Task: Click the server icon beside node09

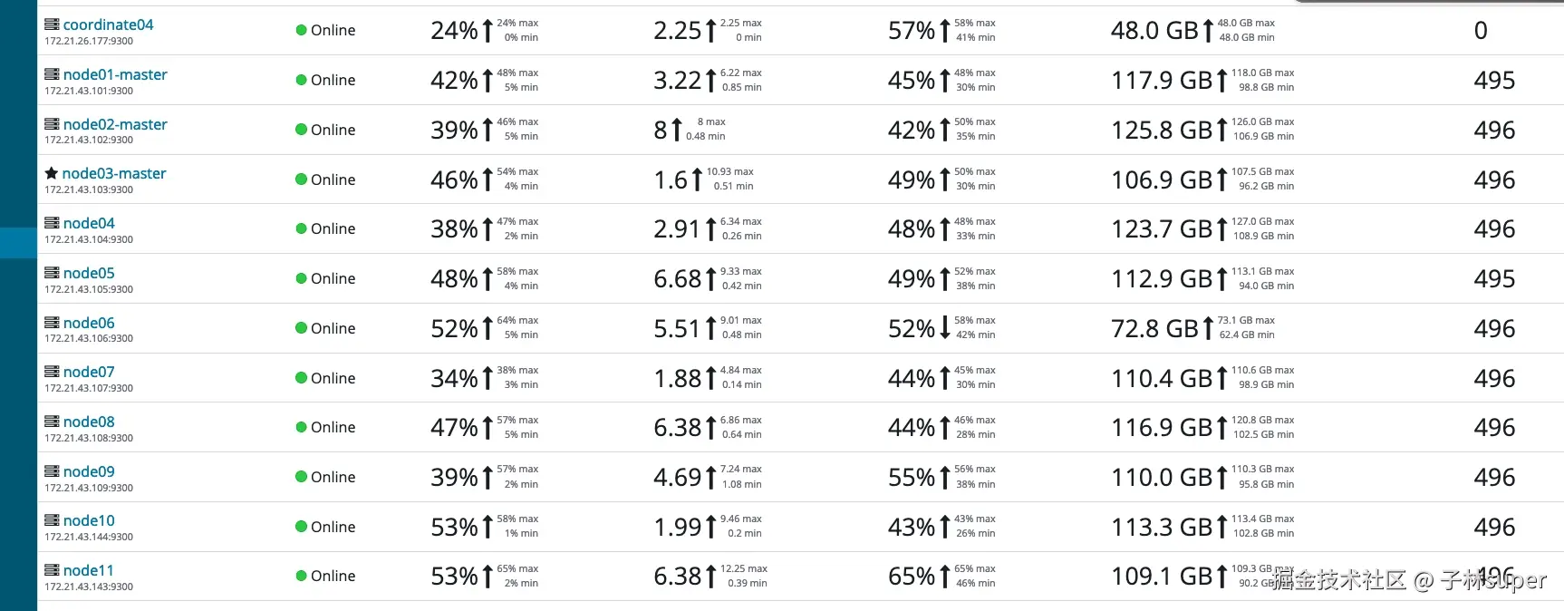Action: tap(52, 471)
